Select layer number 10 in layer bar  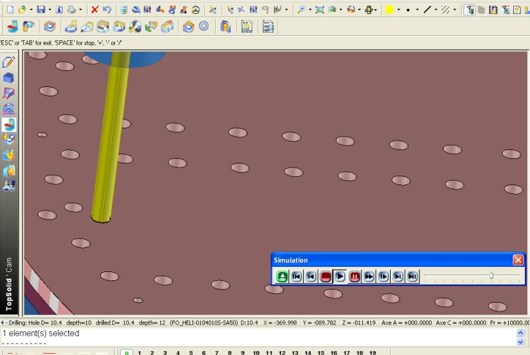click(256, 352)
